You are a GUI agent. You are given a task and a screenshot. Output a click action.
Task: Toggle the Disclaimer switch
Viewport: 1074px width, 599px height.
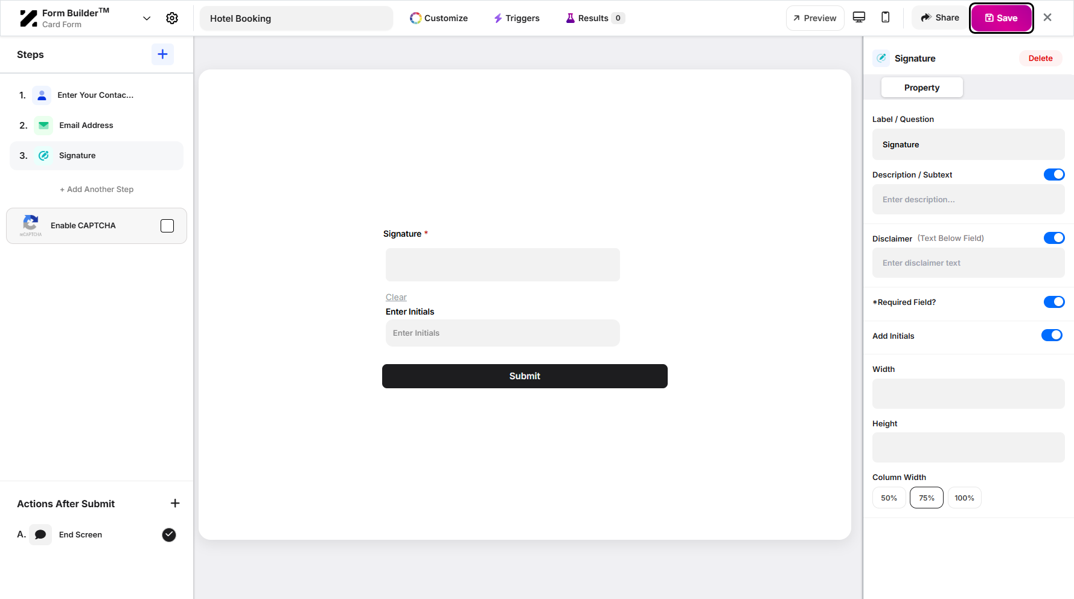pos(1054,238)
